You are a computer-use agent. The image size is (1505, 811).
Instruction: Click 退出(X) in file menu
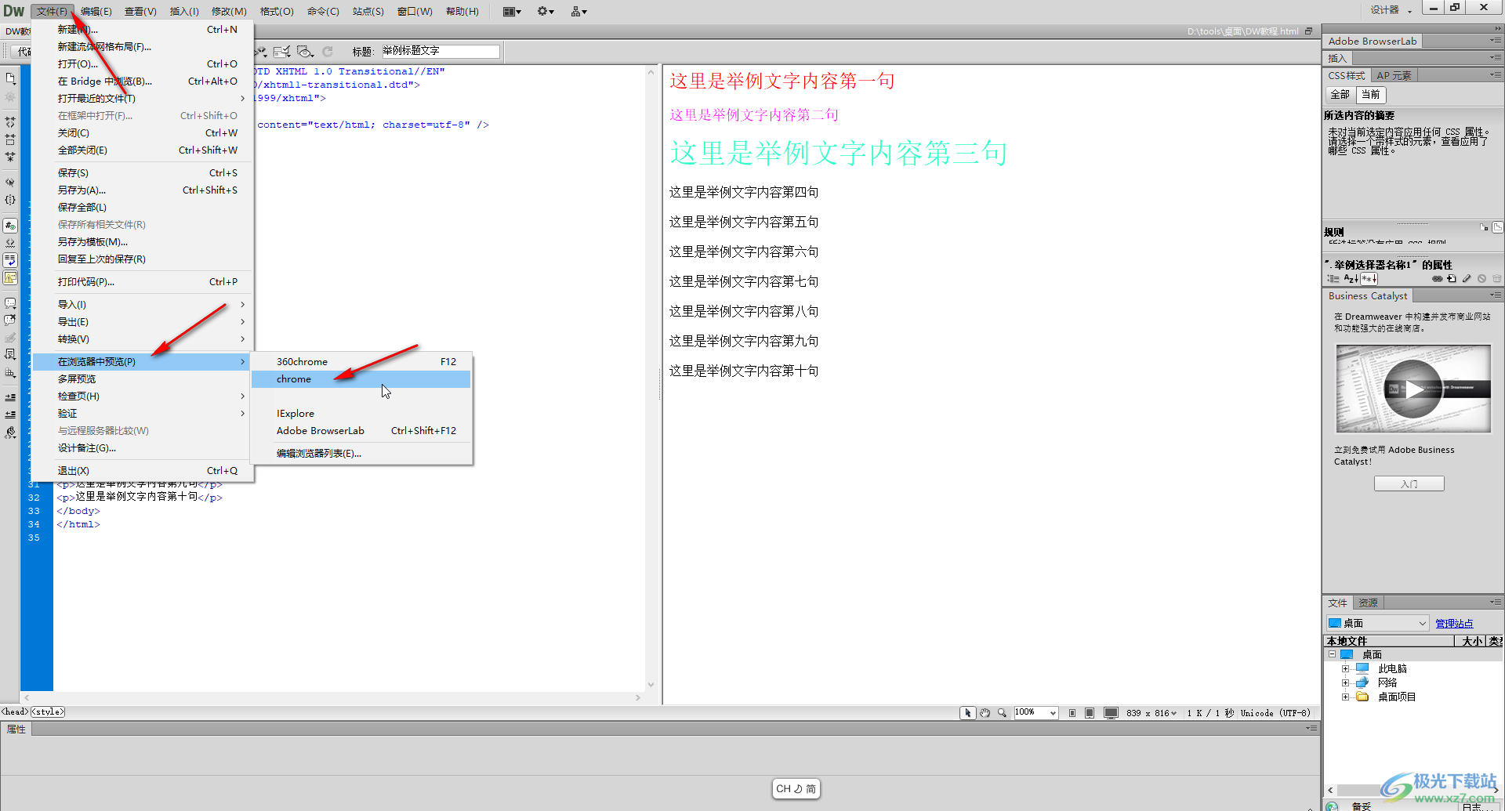coord(143,471)
